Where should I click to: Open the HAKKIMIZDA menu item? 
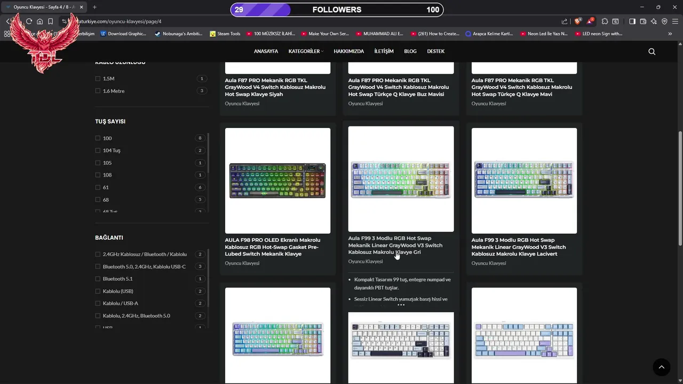pos(348,51)
